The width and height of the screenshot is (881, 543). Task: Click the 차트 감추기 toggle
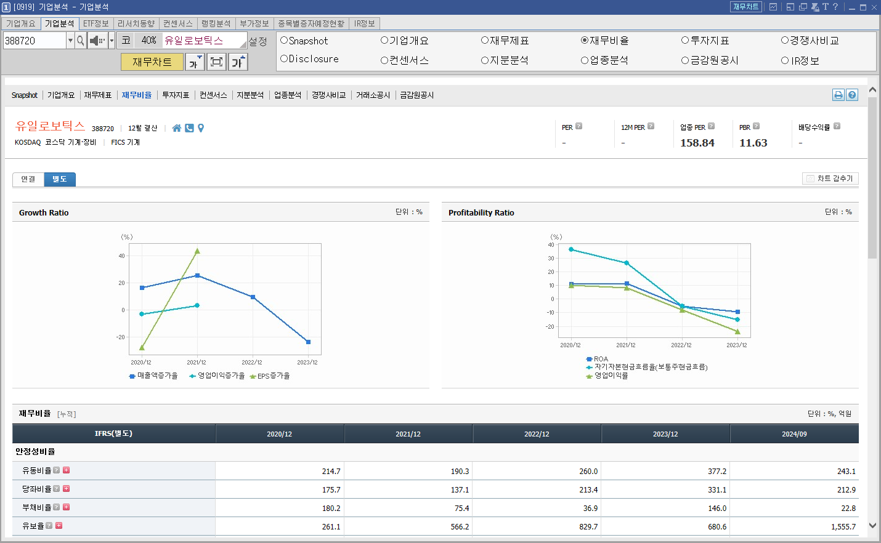pyautogui.click(x=830, y=179)
